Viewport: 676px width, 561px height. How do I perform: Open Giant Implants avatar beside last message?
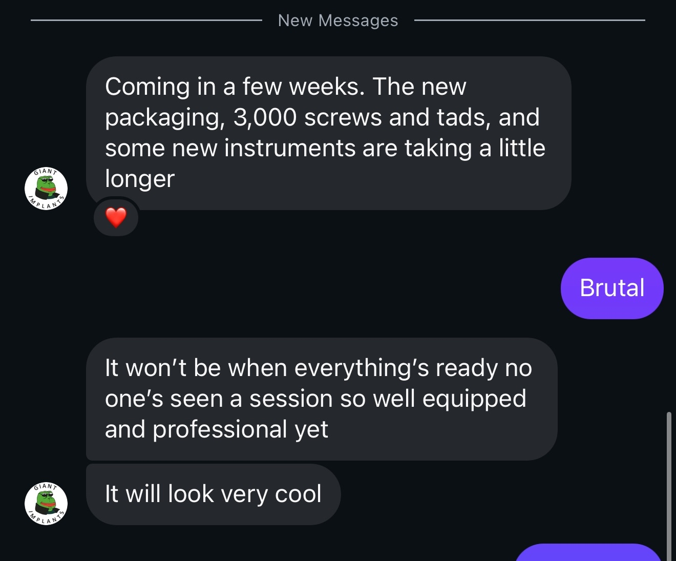(46, 504)
